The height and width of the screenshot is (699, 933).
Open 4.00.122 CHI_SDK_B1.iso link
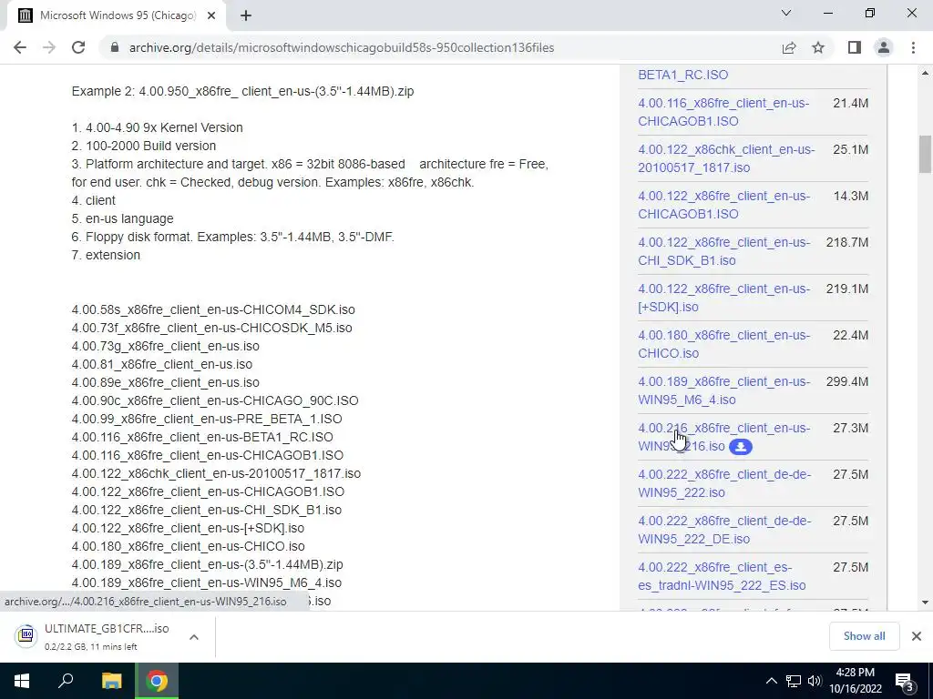(x=723, y=251)
